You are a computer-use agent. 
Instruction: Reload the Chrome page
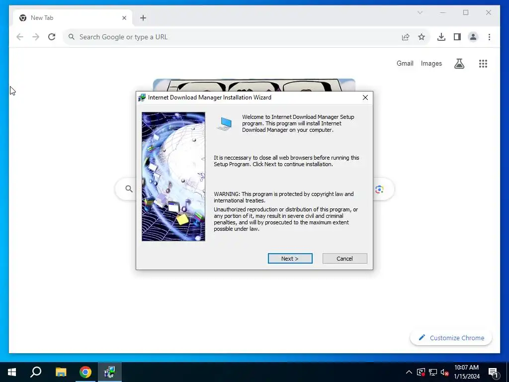(x=52, y=37)
